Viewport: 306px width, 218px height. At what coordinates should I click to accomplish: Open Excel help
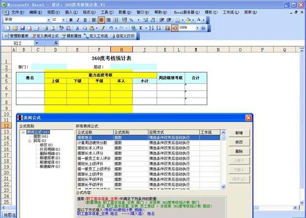tap(203, 28)
